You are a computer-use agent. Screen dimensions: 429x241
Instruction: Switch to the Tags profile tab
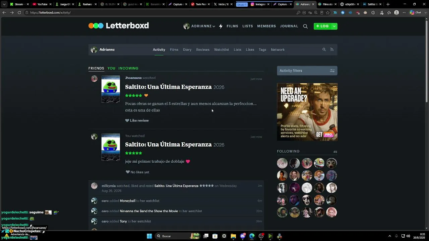tap(262, 50)
